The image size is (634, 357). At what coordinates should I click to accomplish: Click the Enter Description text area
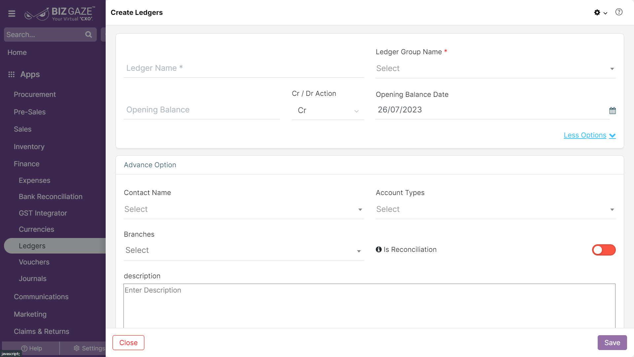pos(370,306)
